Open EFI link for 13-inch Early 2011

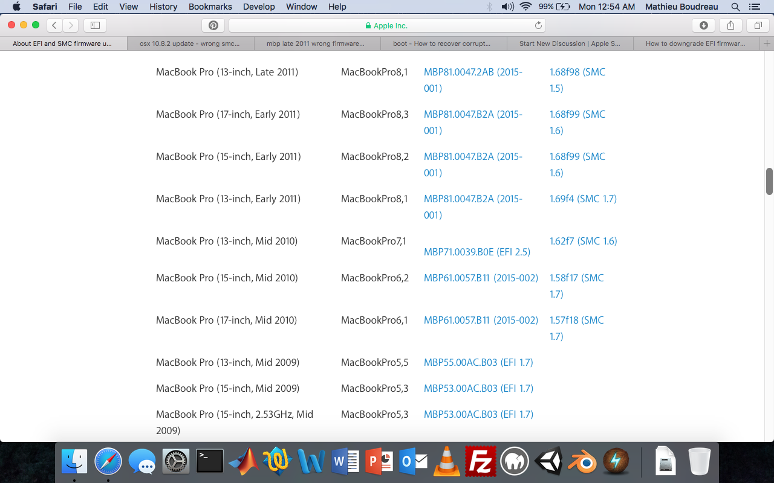[473, 206]
